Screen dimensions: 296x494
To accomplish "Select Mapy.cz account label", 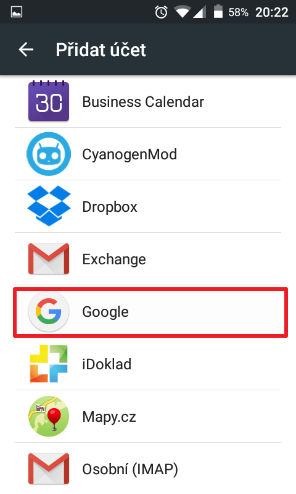I will click(x=109, y=416).
